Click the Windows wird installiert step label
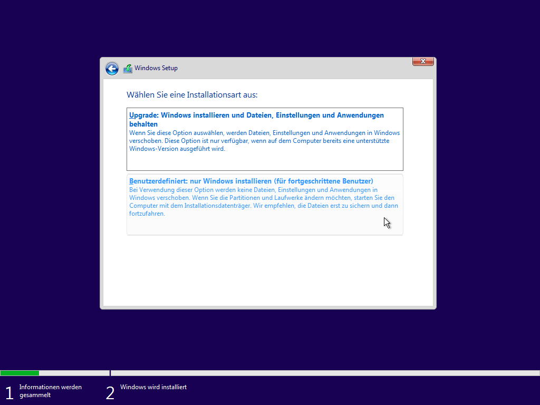 153,387
